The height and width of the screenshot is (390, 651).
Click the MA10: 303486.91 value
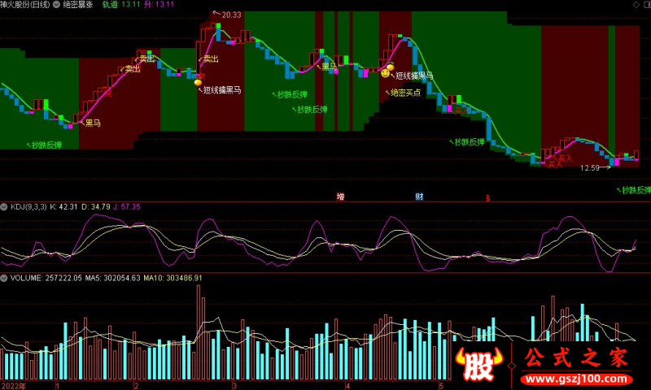173,278
